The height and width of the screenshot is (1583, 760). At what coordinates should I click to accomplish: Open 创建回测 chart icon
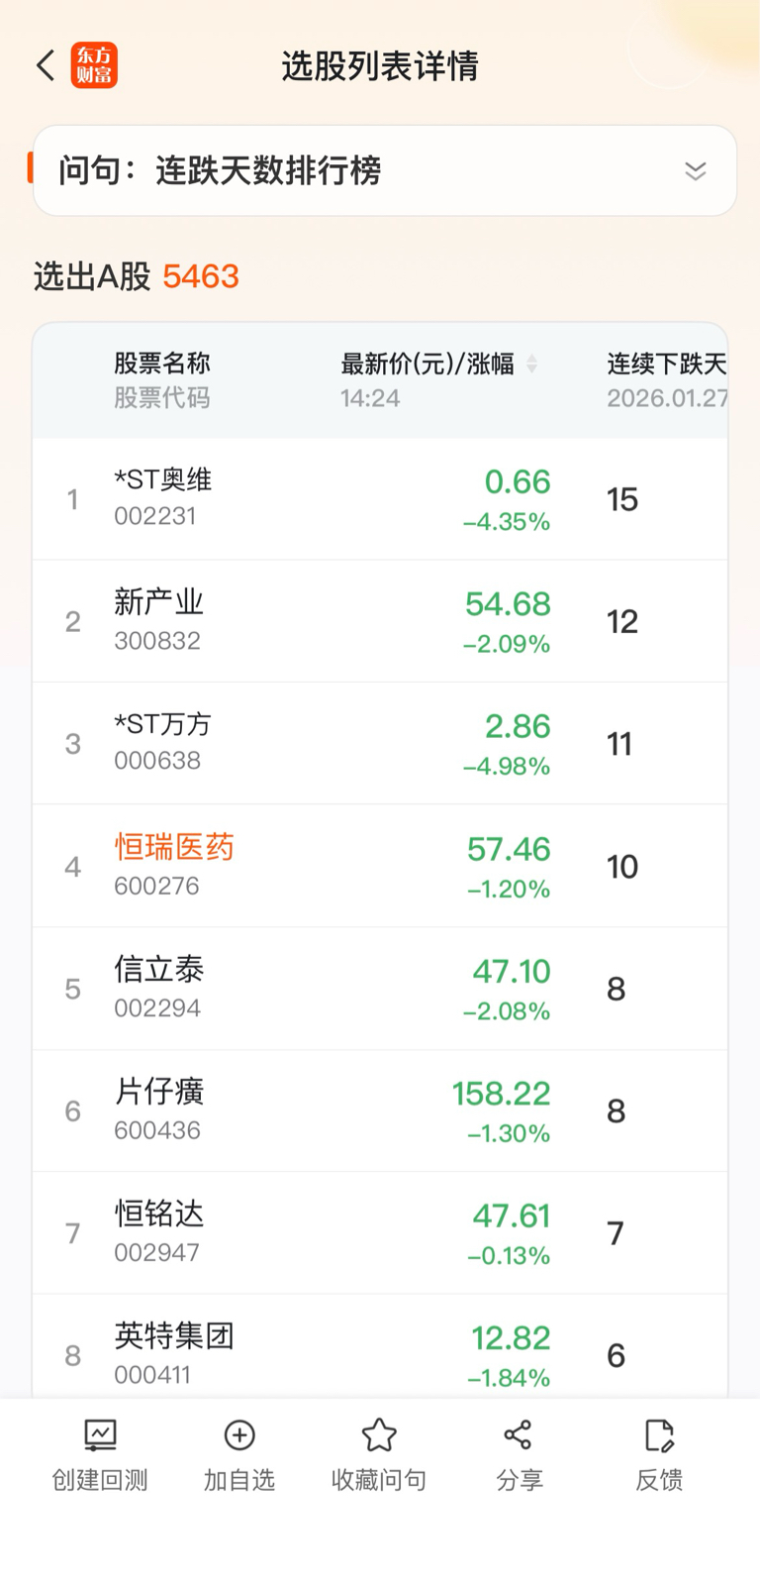(x=100, y=1434)
